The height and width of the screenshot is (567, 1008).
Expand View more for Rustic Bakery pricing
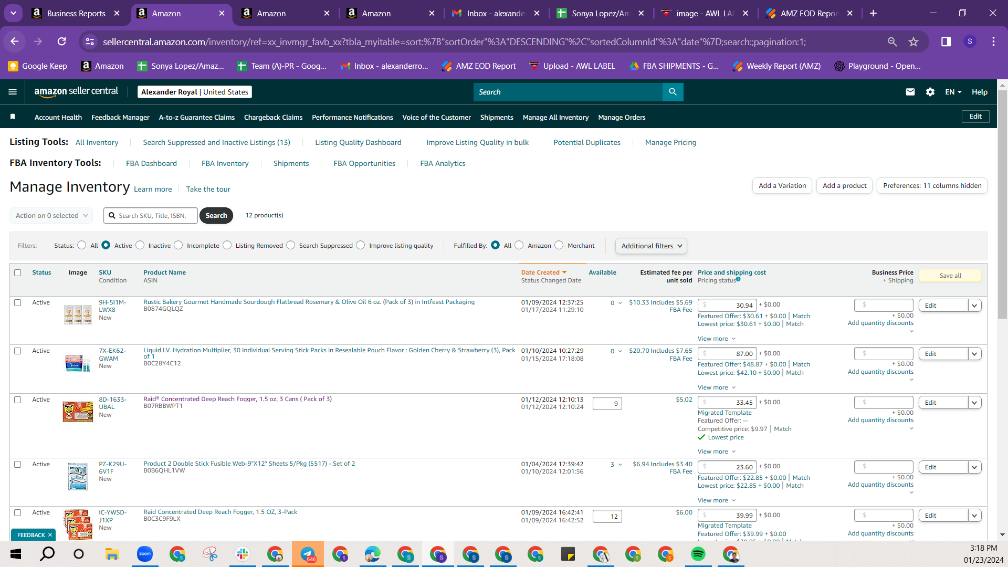[x=717, y=339]
